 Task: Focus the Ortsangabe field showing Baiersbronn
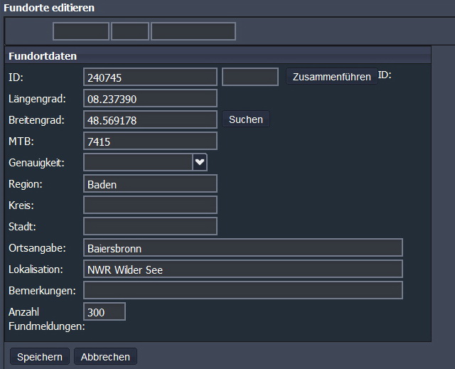pyautogui.click(x=242, y=247)
